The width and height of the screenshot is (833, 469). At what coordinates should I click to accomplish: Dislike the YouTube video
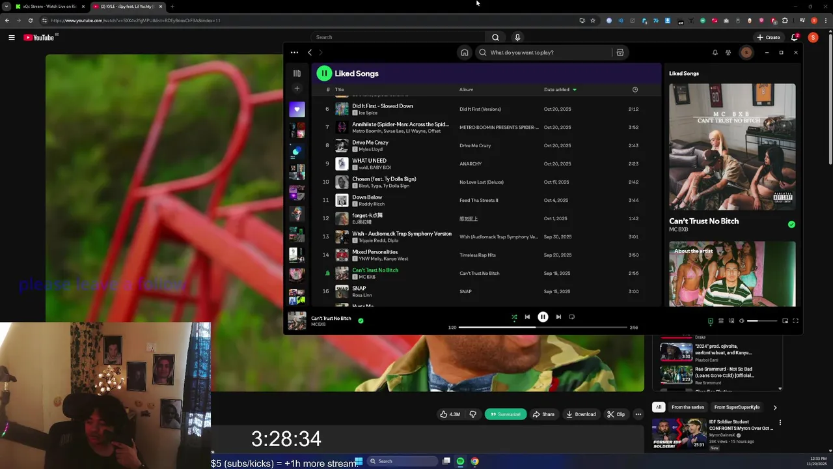point(473,414)
